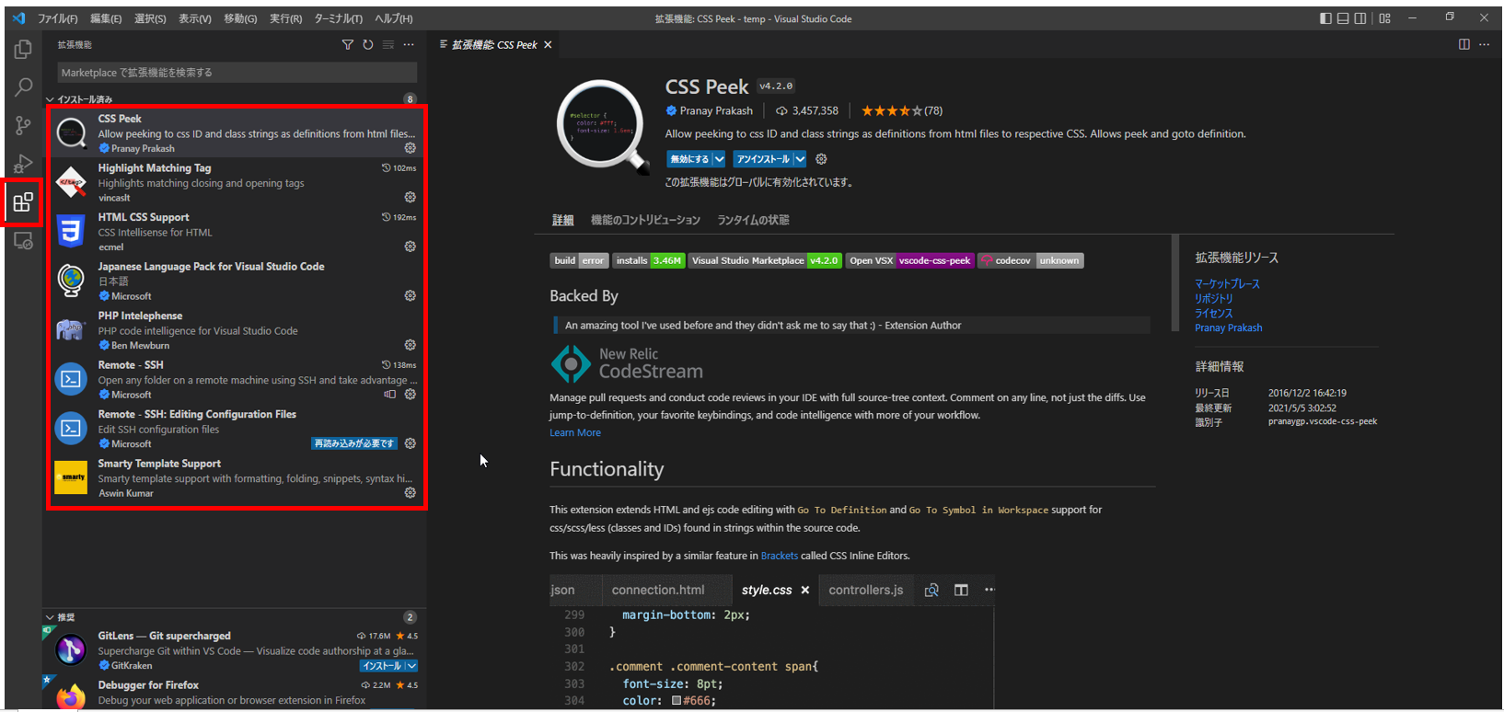
Task: Toggle secondary side bar layout icon
Action: [1360, 18]
